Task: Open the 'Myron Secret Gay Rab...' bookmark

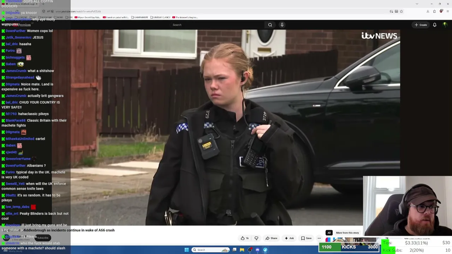Action: pos(88,17)
